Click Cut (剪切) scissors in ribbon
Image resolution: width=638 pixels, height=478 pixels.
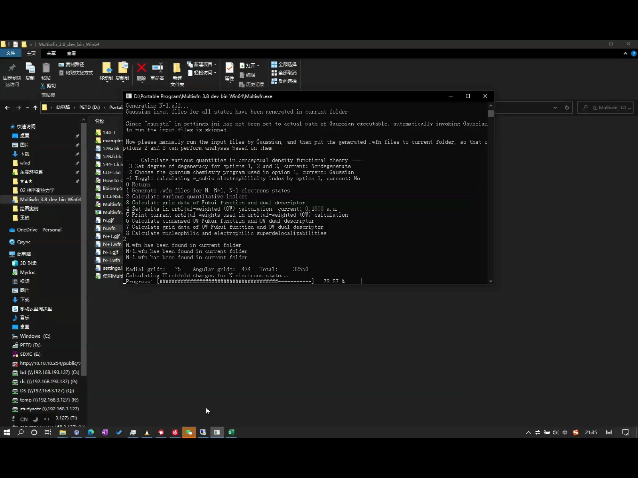tap(48, 86)
